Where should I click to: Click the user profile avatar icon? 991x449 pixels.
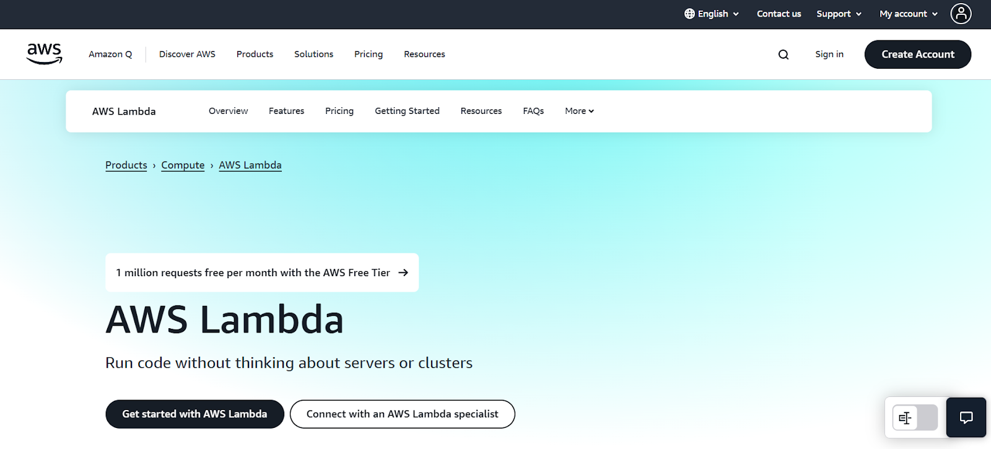point(961,14)
